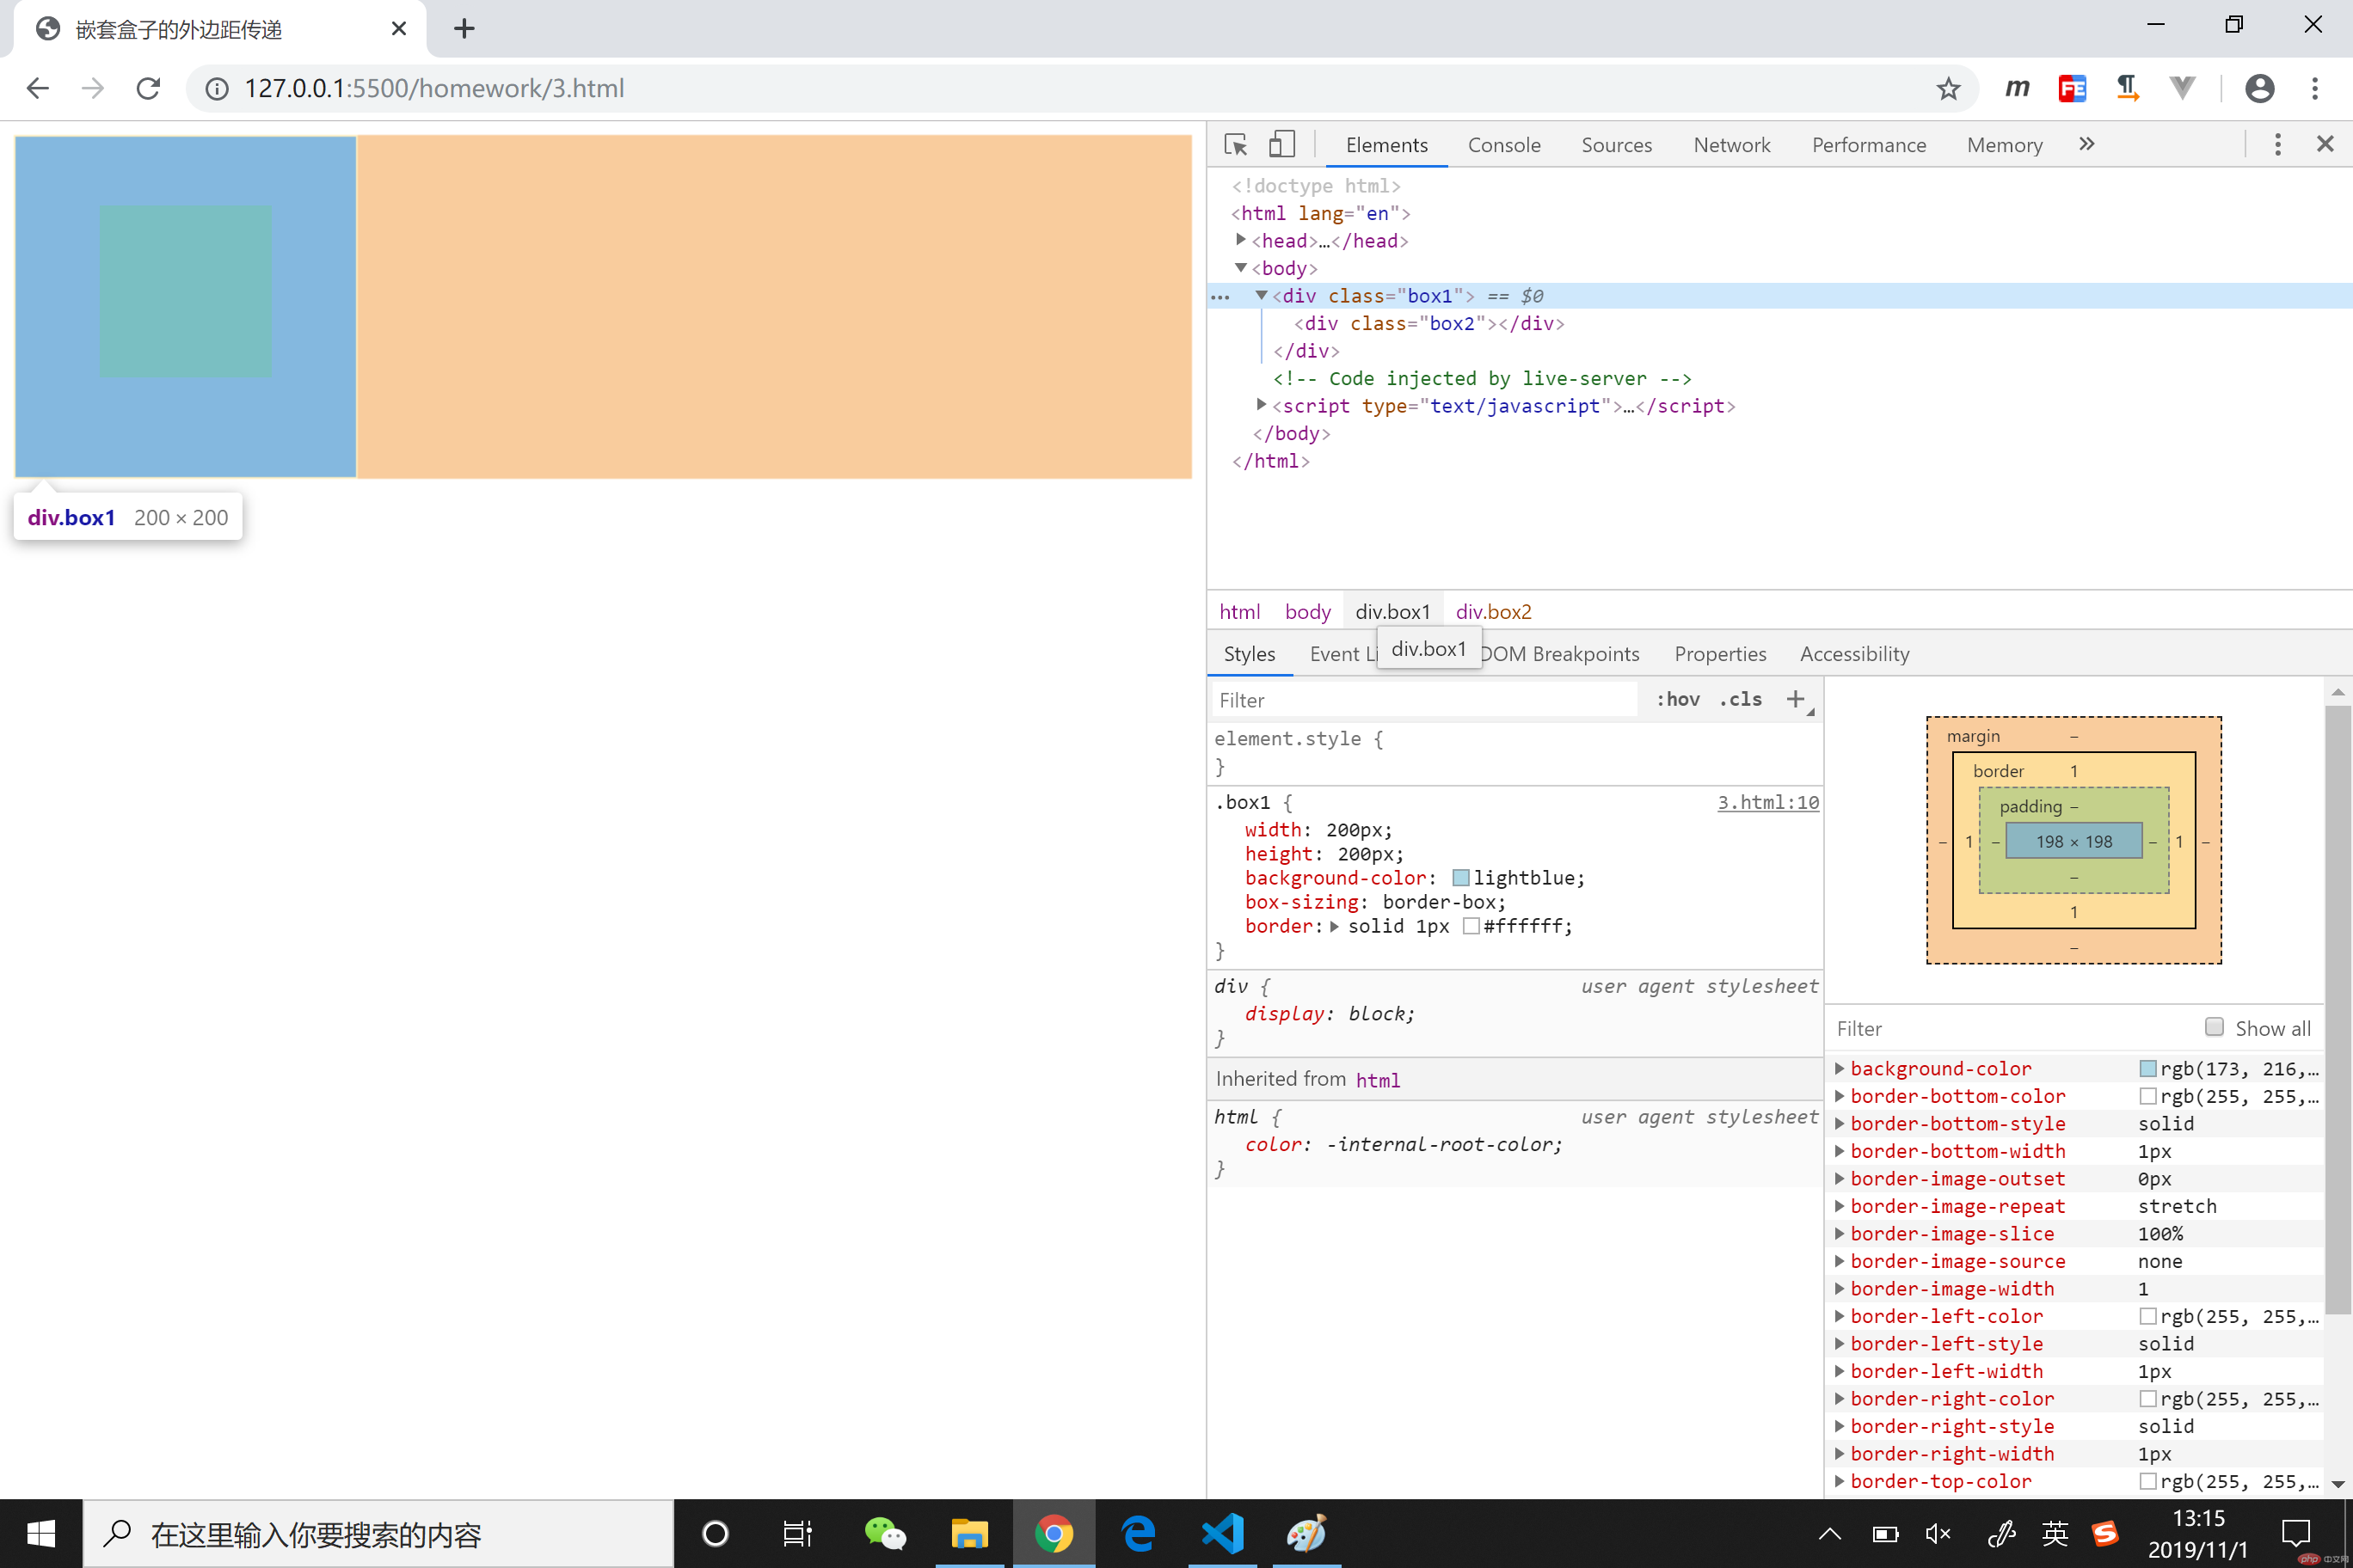Open Cortana circle on taskbar

coord(716,1533)
